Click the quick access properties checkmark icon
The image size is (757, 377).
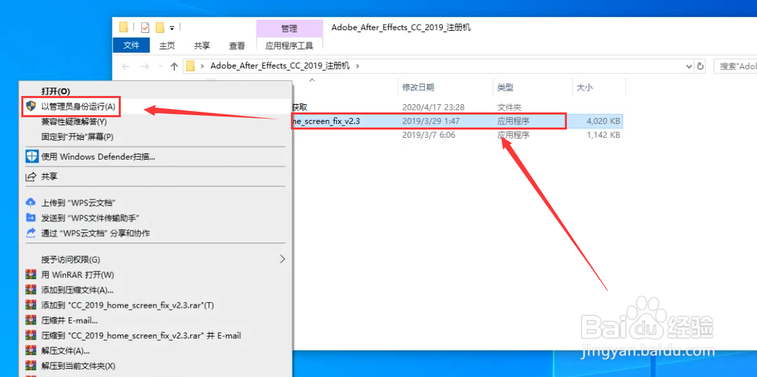tap(145, 27)
